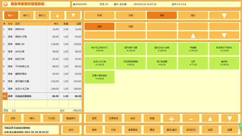Image resolution: width=242 pixels, height=136 pixels.
Task: Click the 结算 checkout button
Action: coord(230,130)
